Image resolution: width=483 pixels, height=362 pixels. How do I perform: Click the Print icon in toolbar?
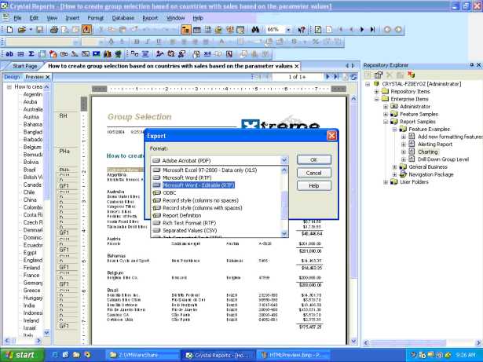(54, 30)
